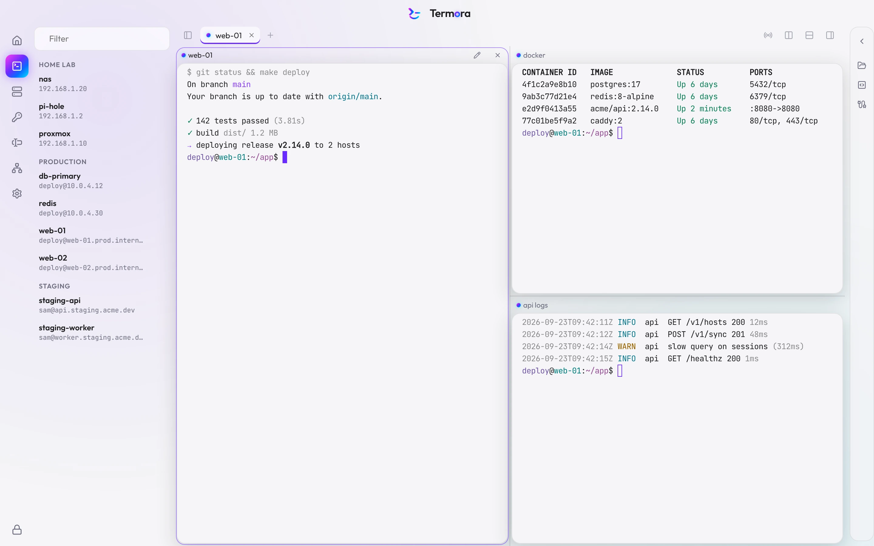This screenshot has width=874, height=546.
Task: Add a new tab with plus
Action: click(270, 35)
